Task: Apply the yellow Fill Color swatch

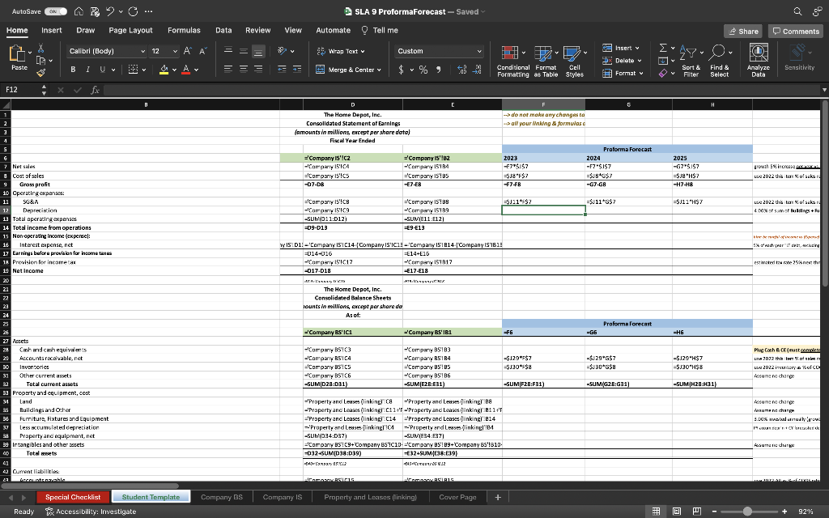Action: 164,70
